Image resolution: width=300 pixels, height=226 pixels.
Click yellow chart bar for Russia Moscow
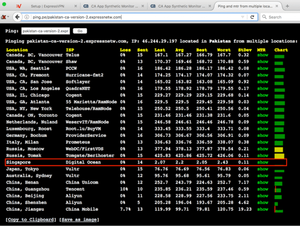279,150
